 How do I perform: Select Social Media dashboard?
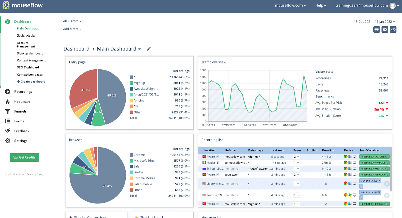[26, 35]
